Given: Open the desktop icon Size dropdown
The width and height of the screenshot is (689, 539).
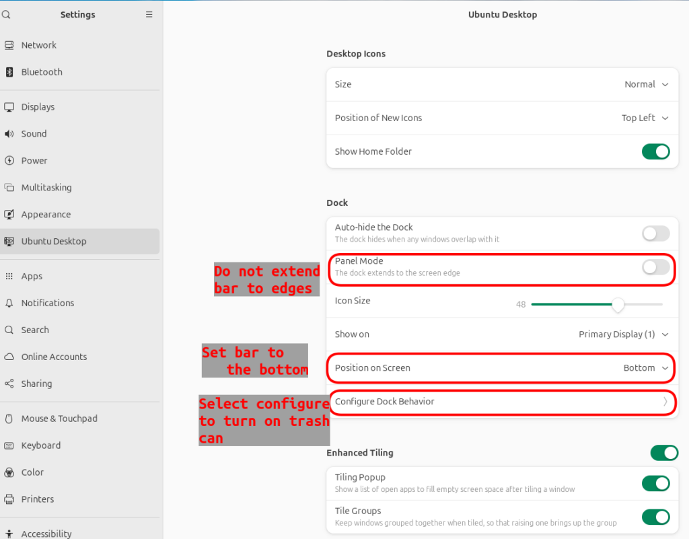Looking at the screenshot, I should tap(646, 85).
